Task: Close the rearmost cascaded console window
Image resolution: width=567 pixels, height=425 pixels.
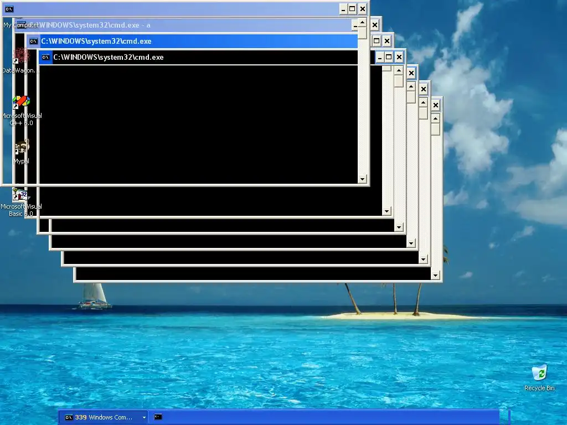Action: click(436, 105)
